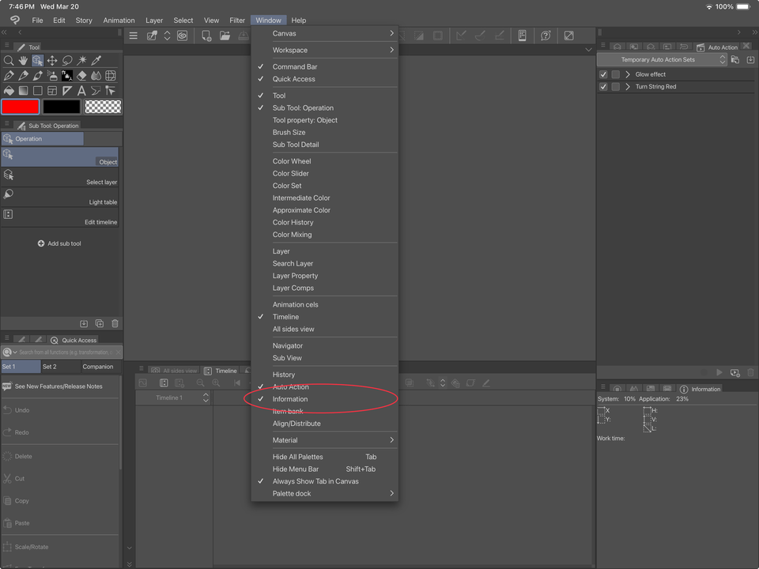Select the Edit timeline sub tool

click(x=60, y=217)
